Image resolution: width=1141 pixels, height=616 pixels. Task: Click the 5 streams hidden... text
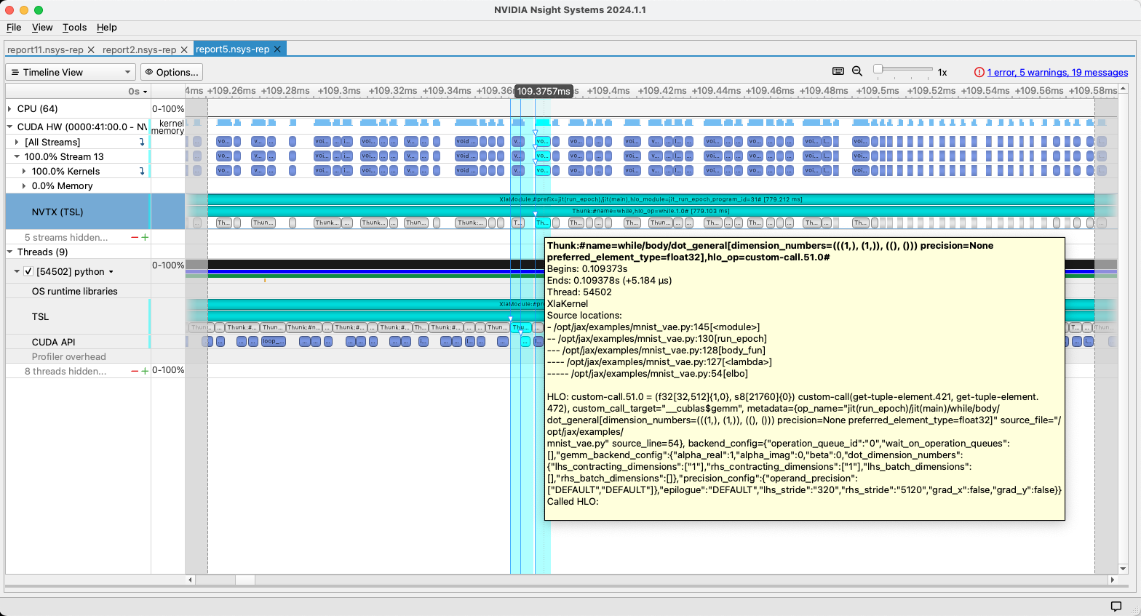coord(66,237)
